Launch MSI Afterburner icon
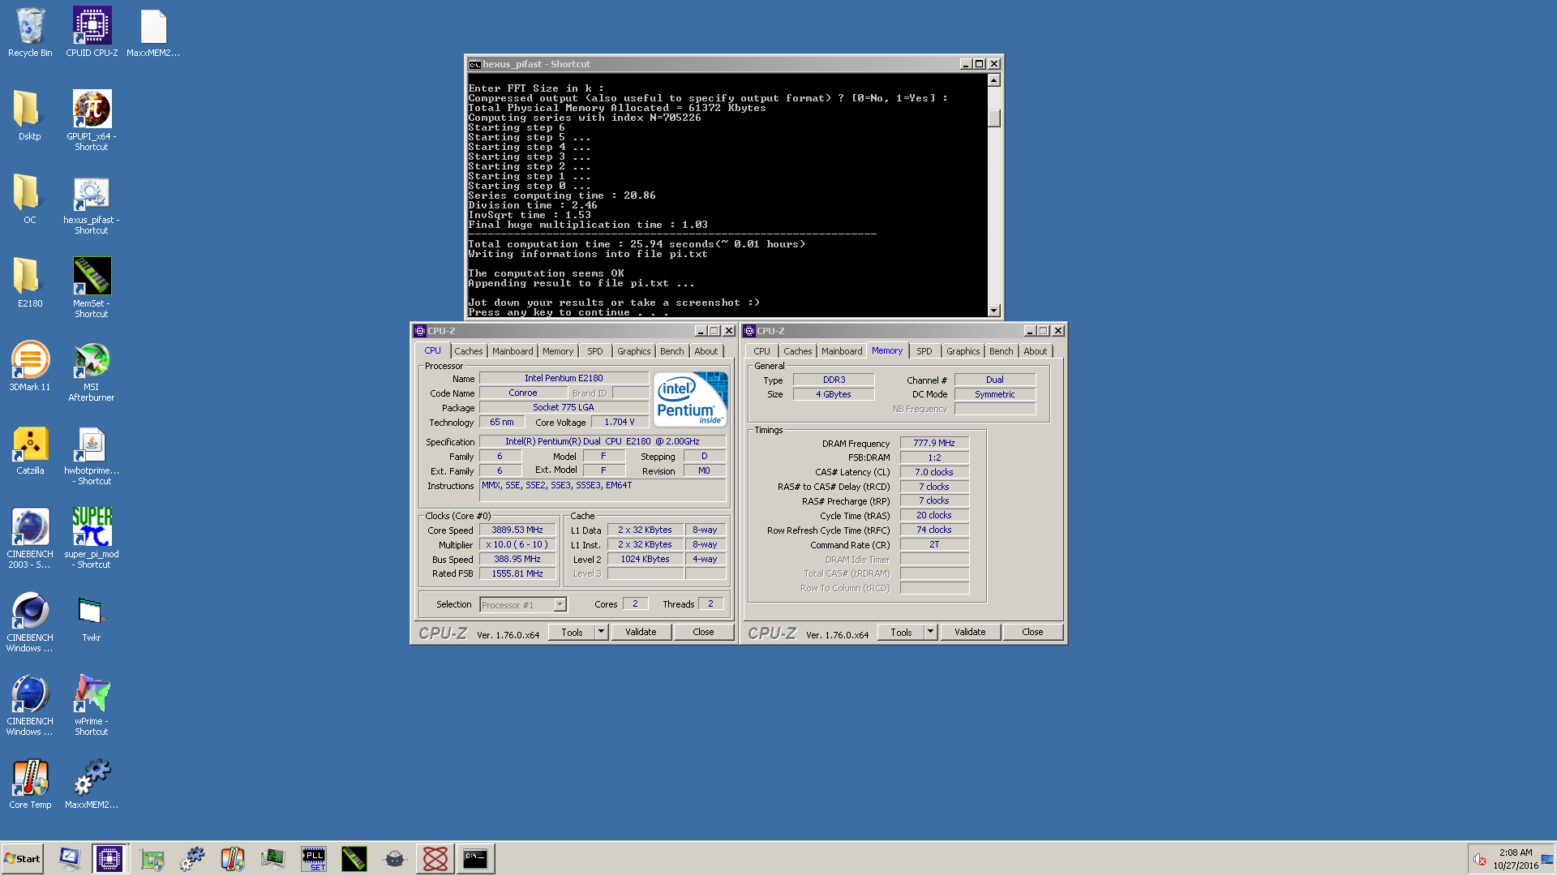Image resolution: width=1557 pixels, height=876 pixels. pos(92,371)
